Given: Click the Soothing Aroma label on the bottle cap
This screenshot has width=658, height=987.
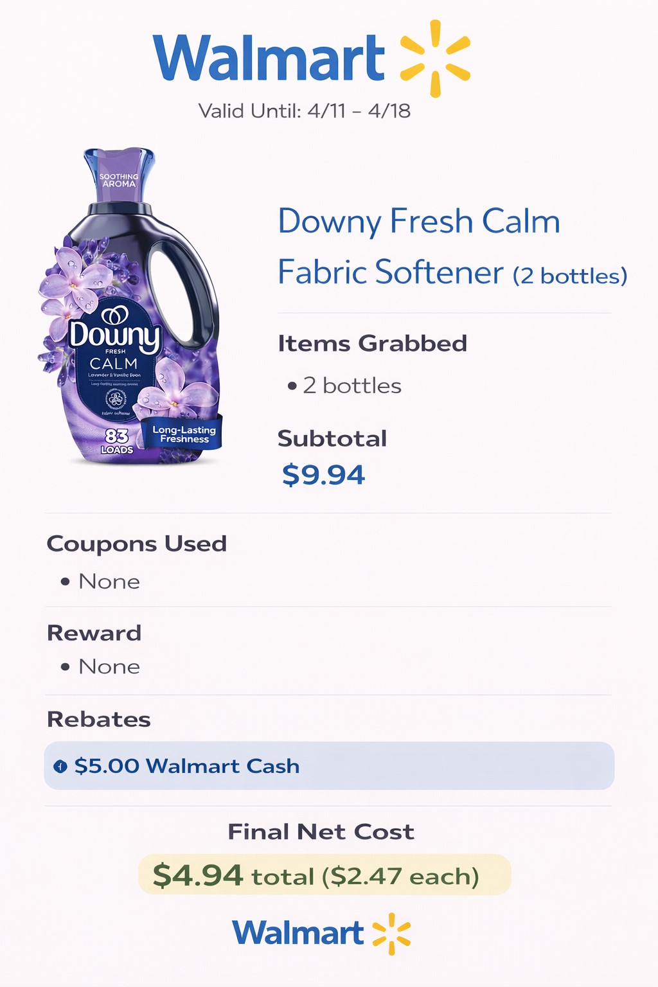Looking at the screenshot, I should coord(119,180).
